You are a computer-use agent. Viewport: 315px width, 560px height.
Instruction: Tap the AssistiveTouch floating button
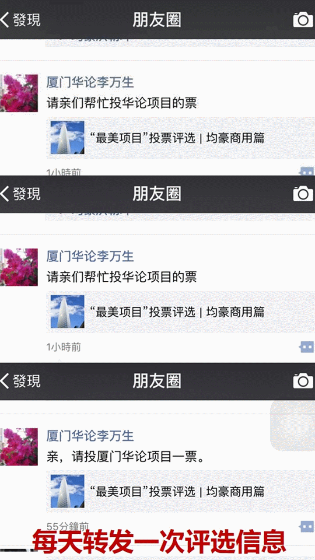click(292, 425)
